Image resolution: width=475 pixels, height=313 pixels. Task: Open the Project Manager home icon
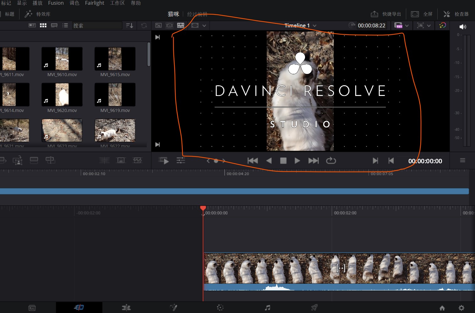[442, 308]
